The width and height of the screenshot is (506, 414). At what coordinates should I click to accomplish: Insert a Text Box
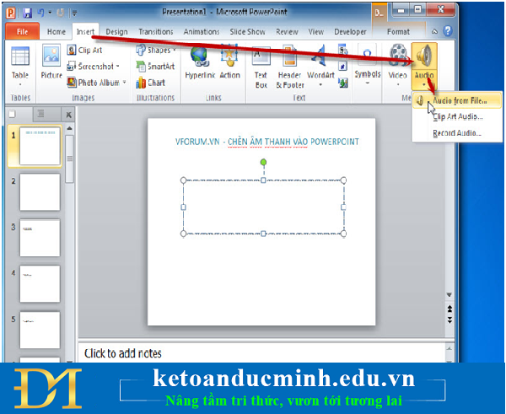[261, 66]
